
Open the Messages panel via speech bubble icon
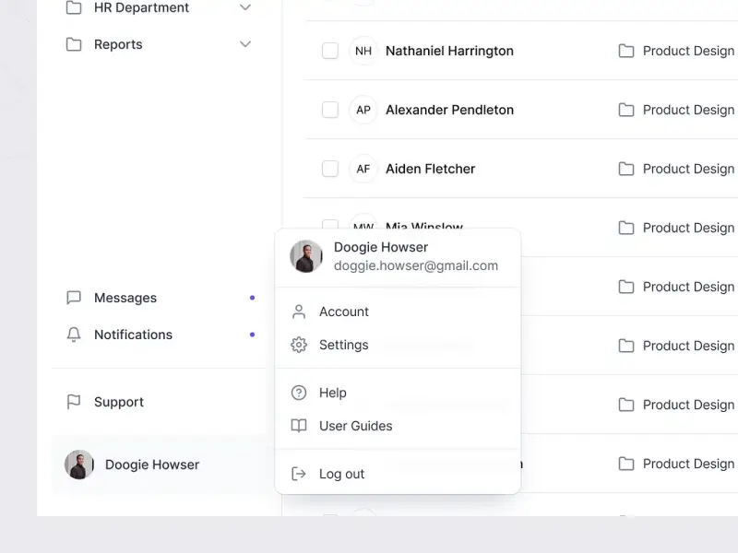point(74,298)
